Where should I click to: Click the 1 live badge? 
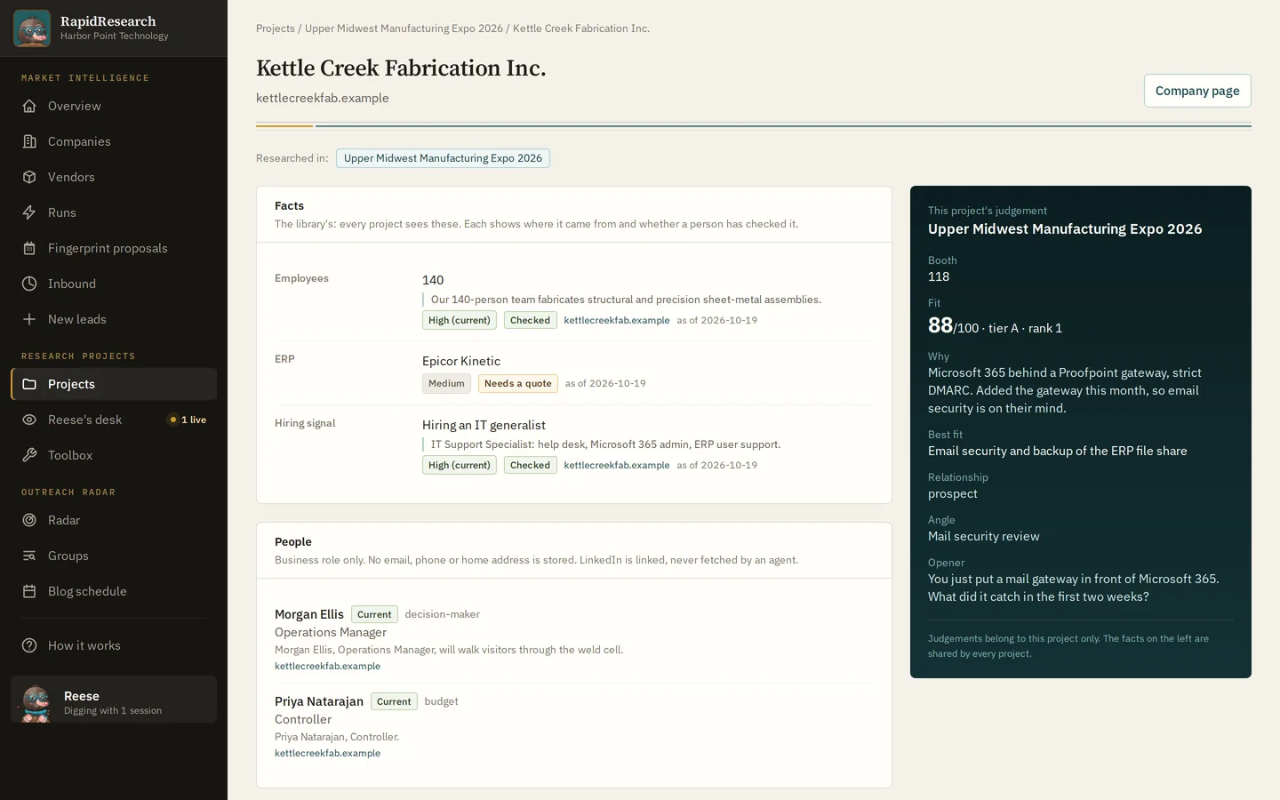coord(188,420)
